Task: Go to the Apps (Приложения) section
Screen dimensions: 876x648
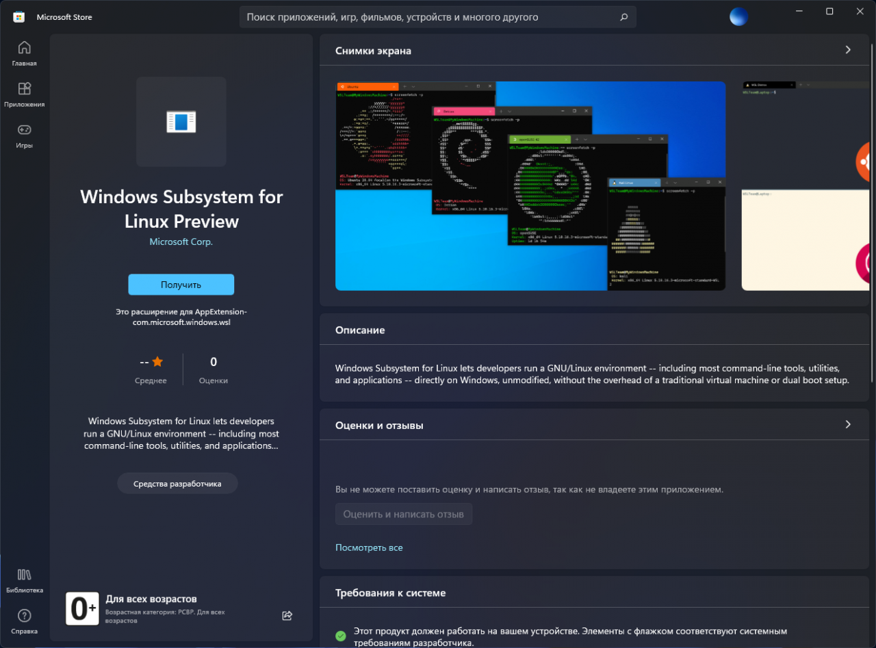Action: 24,94
